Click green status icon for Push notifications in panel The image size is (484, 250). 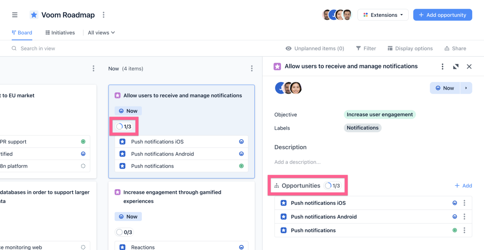tap(455, 230)
